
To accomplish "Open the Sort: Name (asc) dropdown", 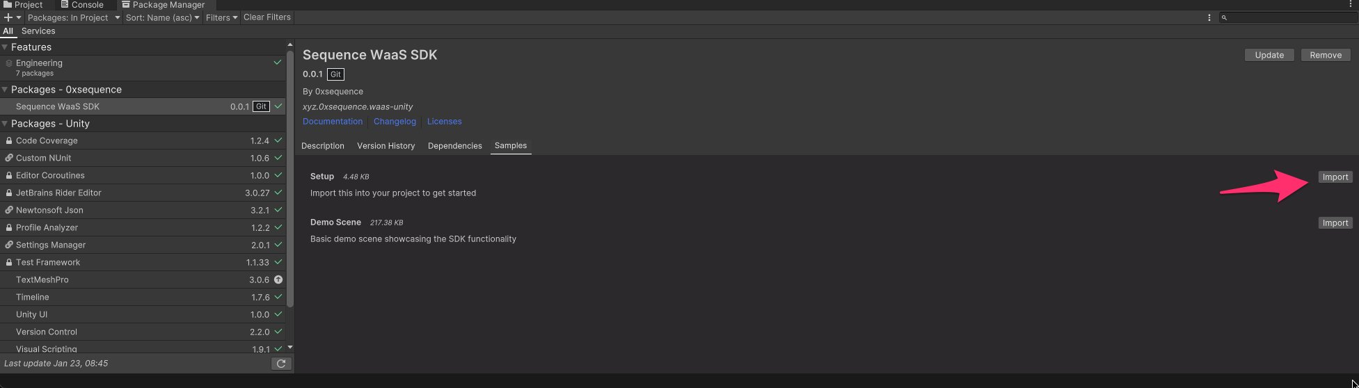I will pos(162,17).
